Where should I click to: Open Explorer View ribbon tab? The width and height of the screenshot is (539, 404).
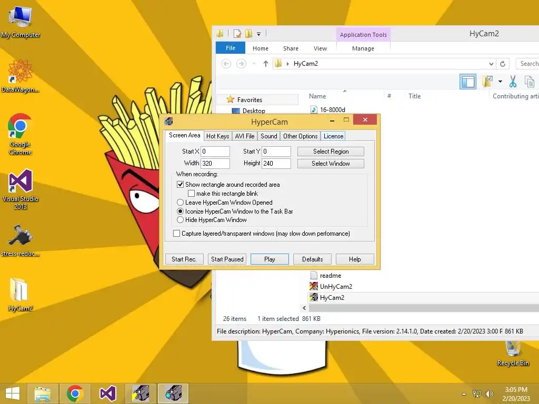(320, 48)
